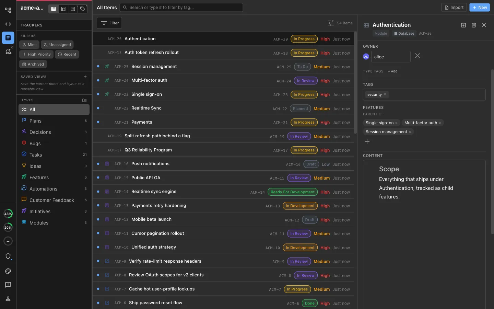Change Push notifications Draft status
Image resolution: width=494 pixels, height=309 pixels.
tap(311, 164)
